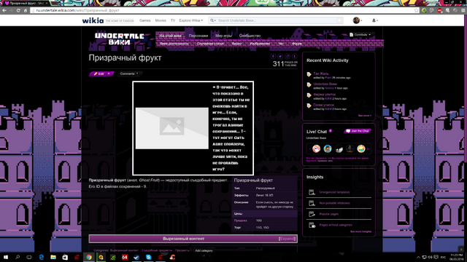Click the Facebook share icon
467x262 pixels.
[273, 56]
